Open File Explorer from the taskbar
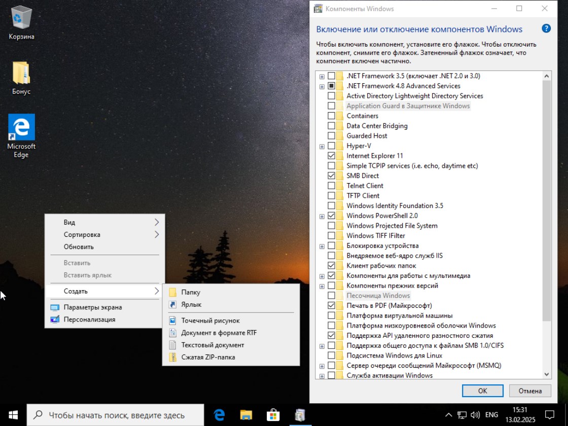Screen dimensions: 568x426 pyautogui.click(x=246, y=415)
